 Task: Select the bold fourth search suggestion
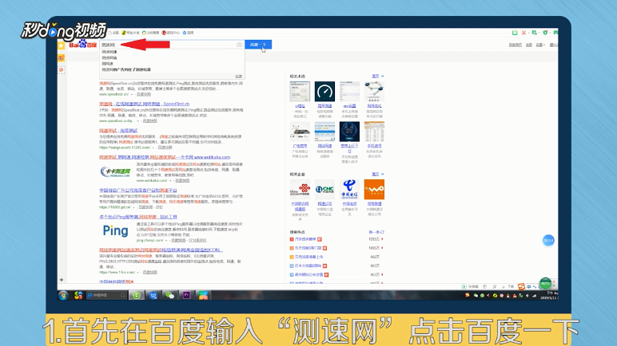[x=126, y=69]
